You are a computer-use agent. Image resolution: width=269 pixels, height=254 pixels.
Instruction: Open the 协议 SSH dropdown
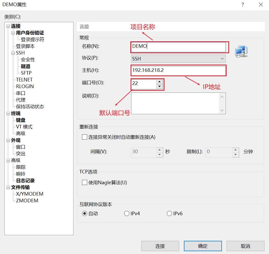178,59
